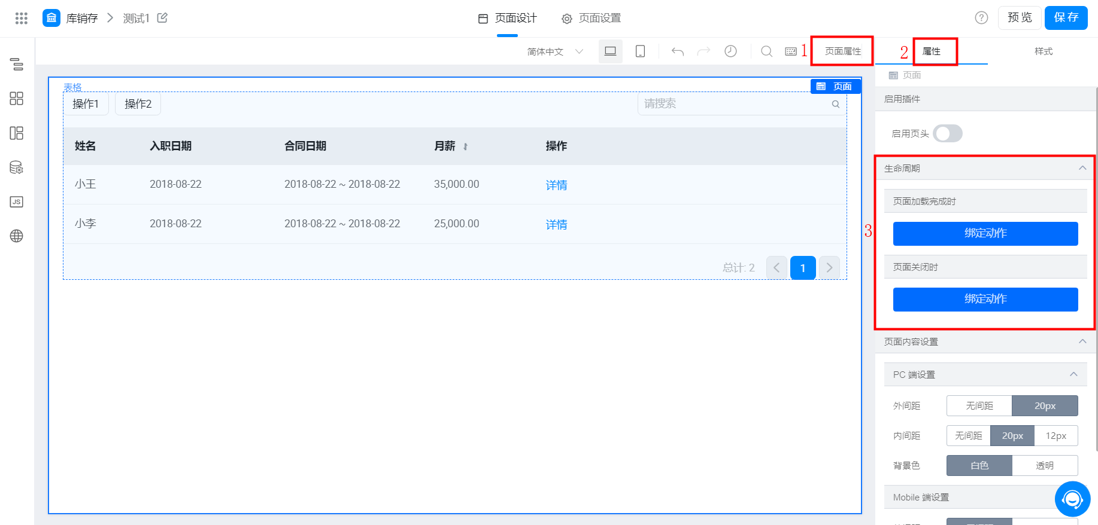
Task: Open component library grid sidebar icon
Action: click(17, 99)
